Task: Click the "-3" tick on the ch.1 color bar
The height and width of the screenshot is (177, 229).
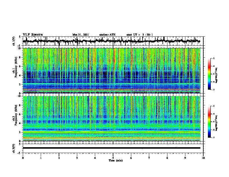Action: click(213, 58)
